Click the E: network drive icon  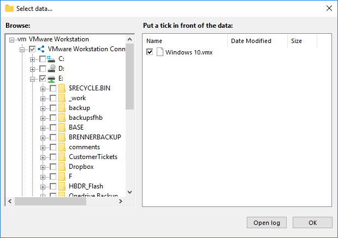[51, 78]
